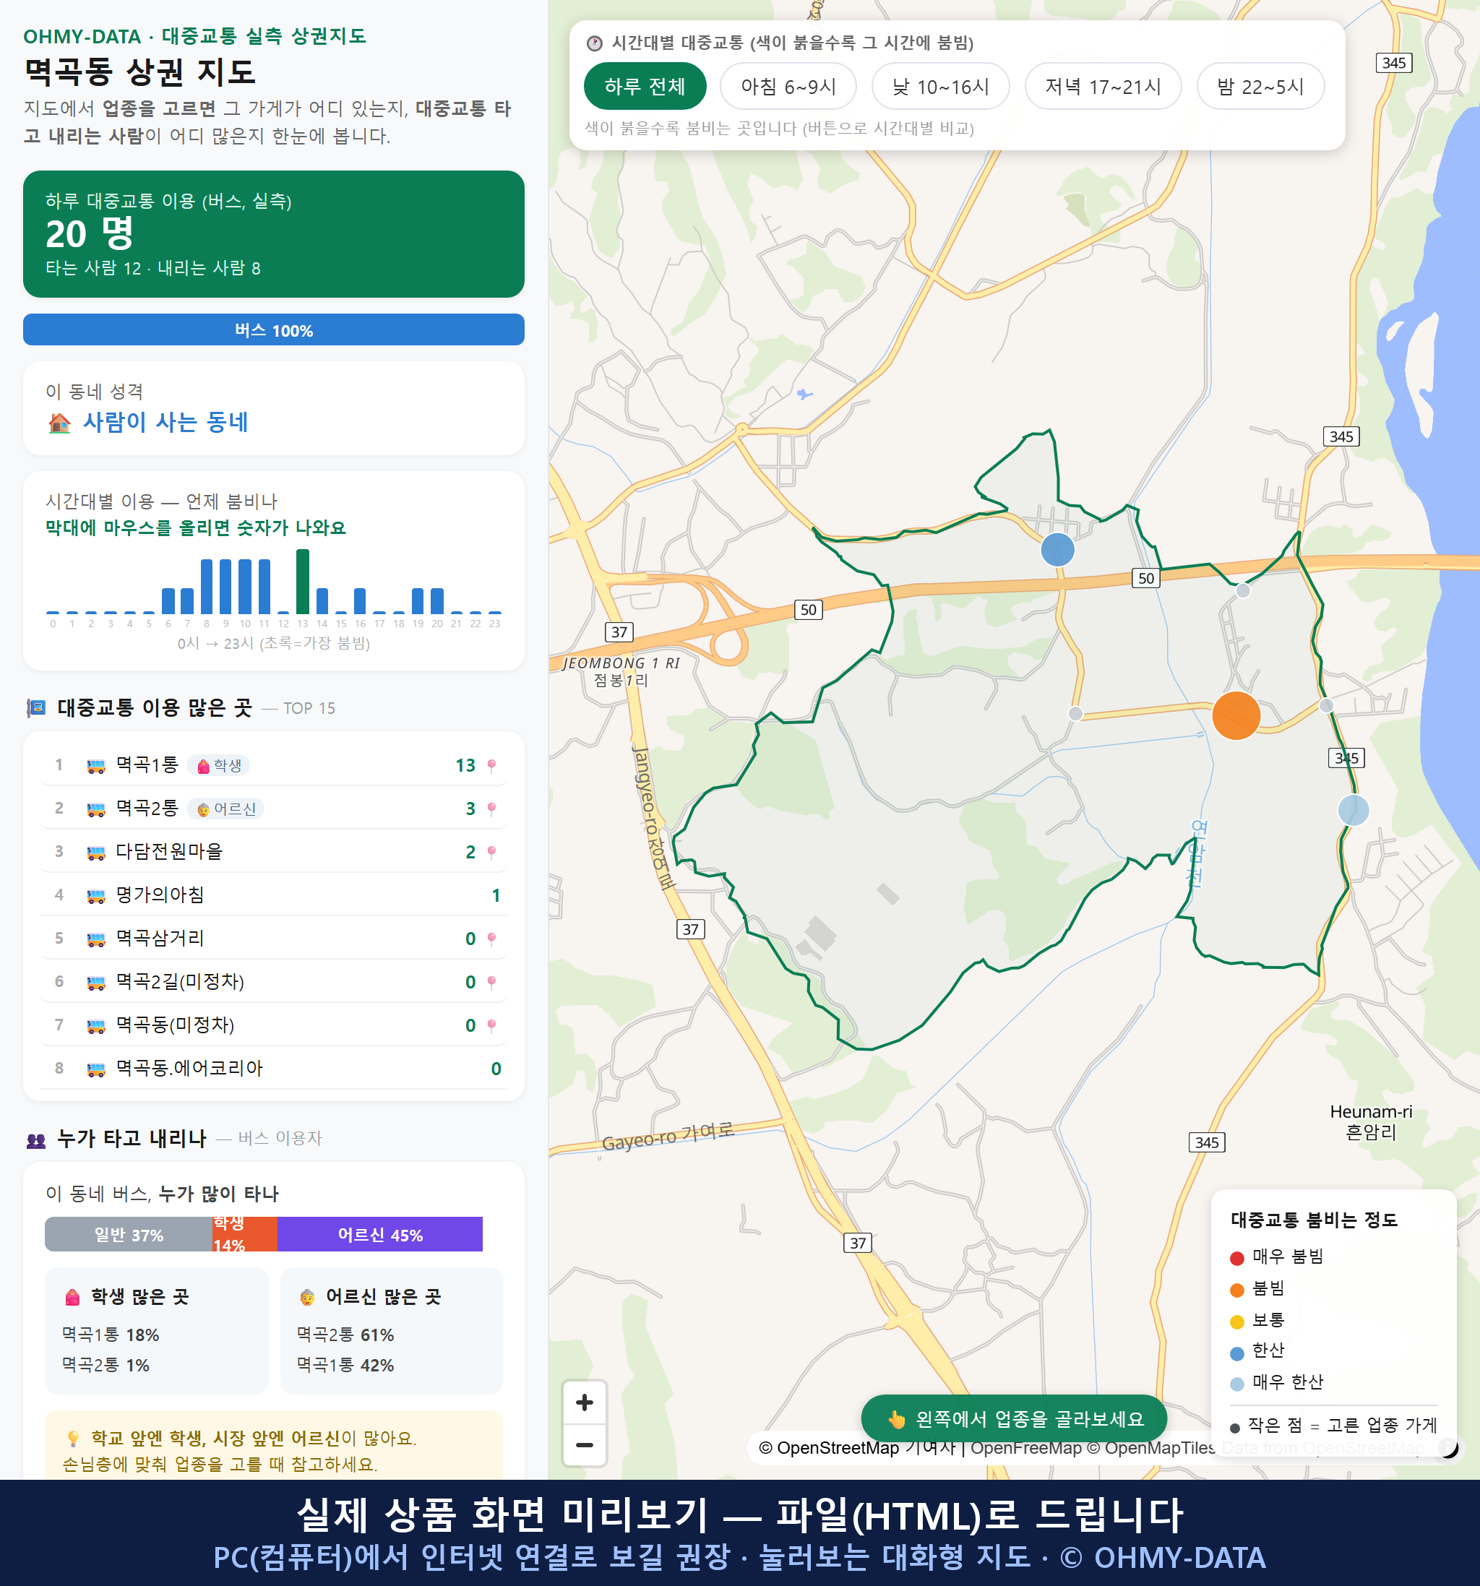Viewport: 1480px width, 1586px height.
Task: Click the map pin icon for 멱곡삼거리
Action: [x=491, y=939]
